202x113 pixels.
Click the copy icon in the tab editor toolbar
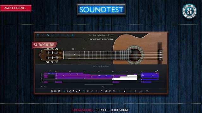coord(52,91)
